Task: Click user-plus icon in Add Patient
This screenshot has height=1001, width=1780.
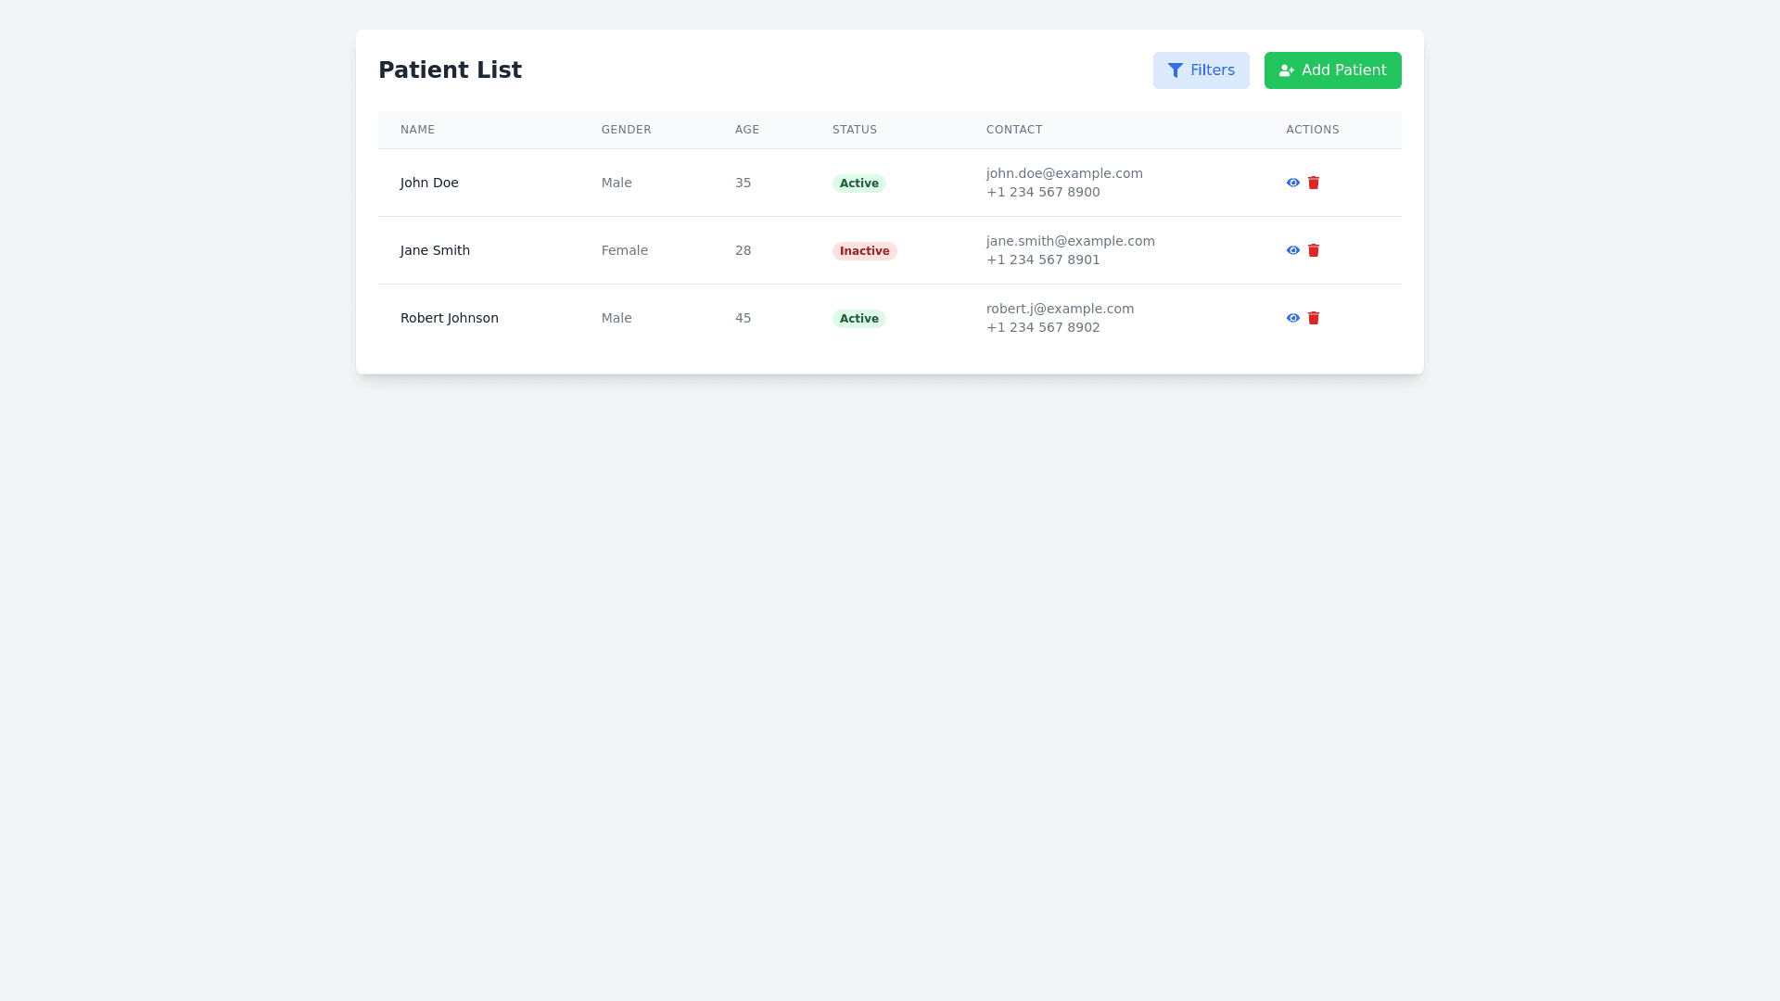Action: tap(1286, 70)
